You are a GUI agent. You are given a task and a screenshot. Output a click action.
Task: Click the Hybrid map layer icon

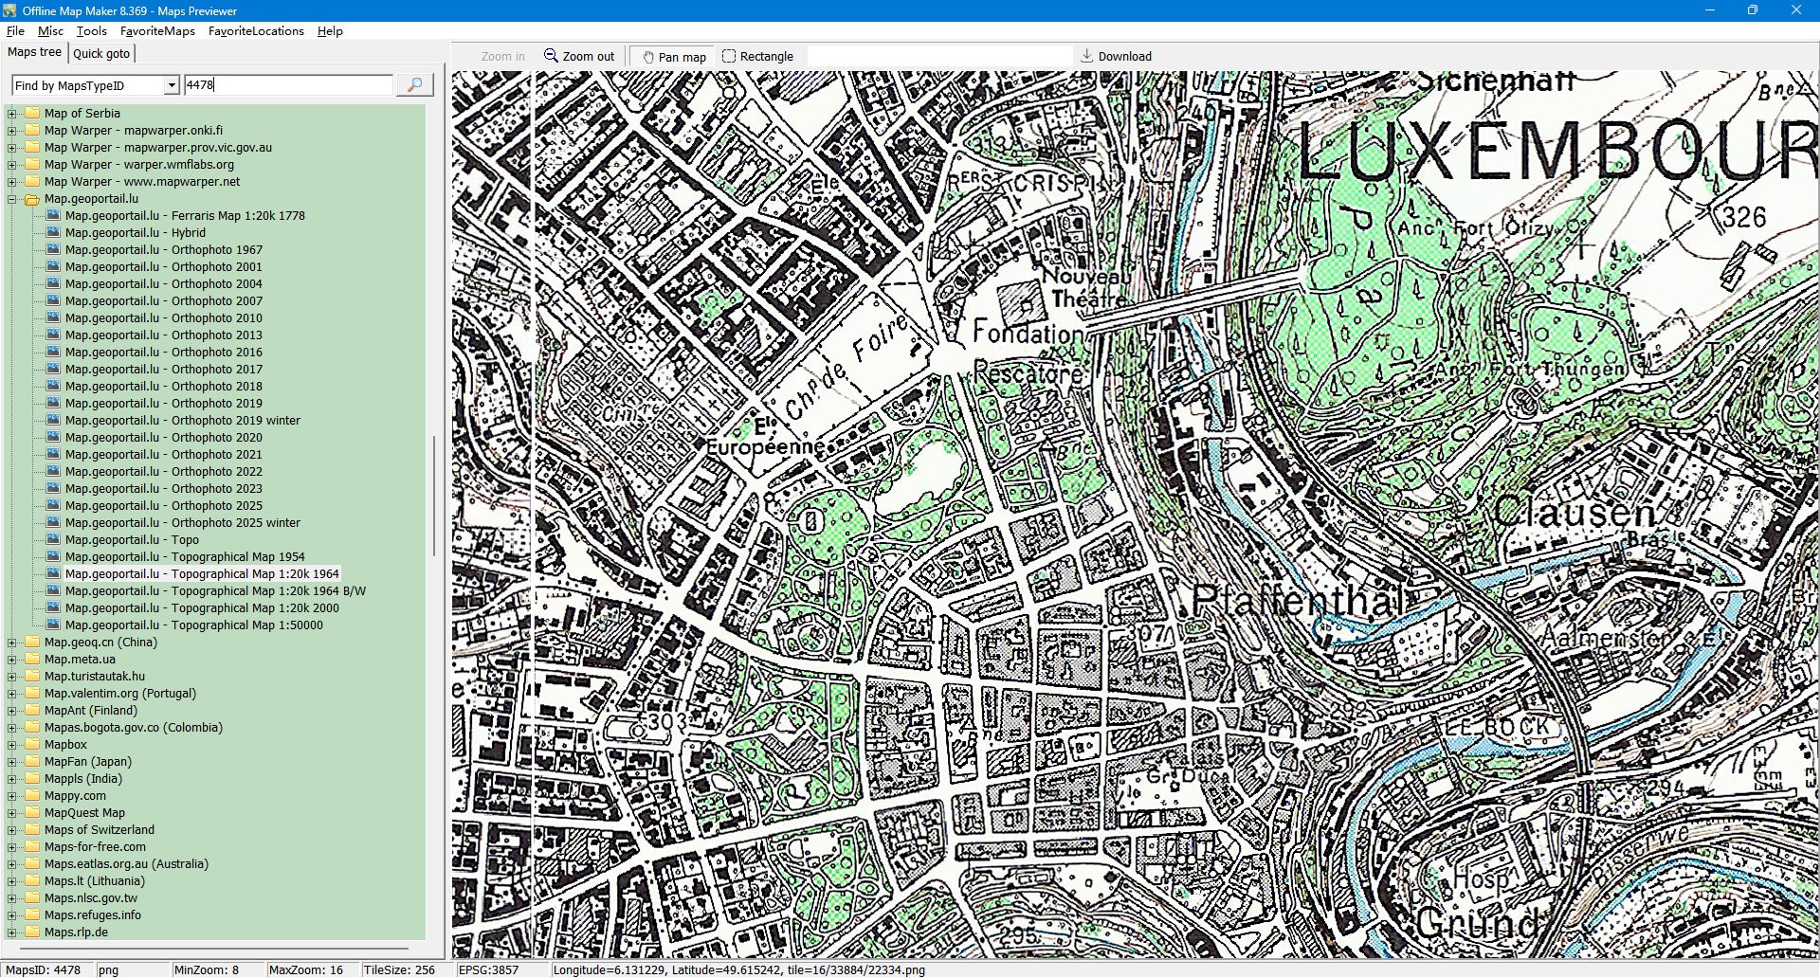point(53,233)
